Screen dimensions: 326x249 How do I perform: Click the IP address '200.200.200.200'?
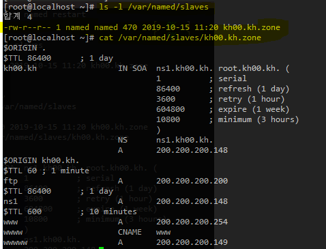tap(192, 181)
